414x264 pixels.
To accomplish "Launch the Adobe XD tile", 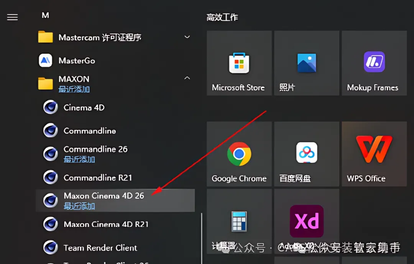I will 307,221.
